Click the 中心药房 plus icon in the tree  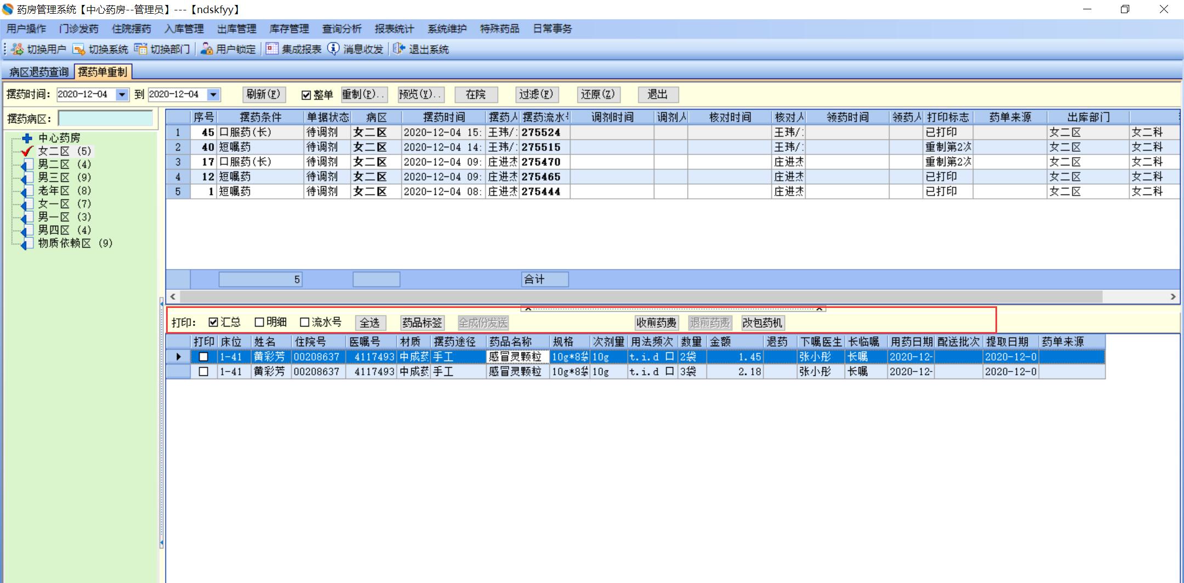(x=27, y=138)
